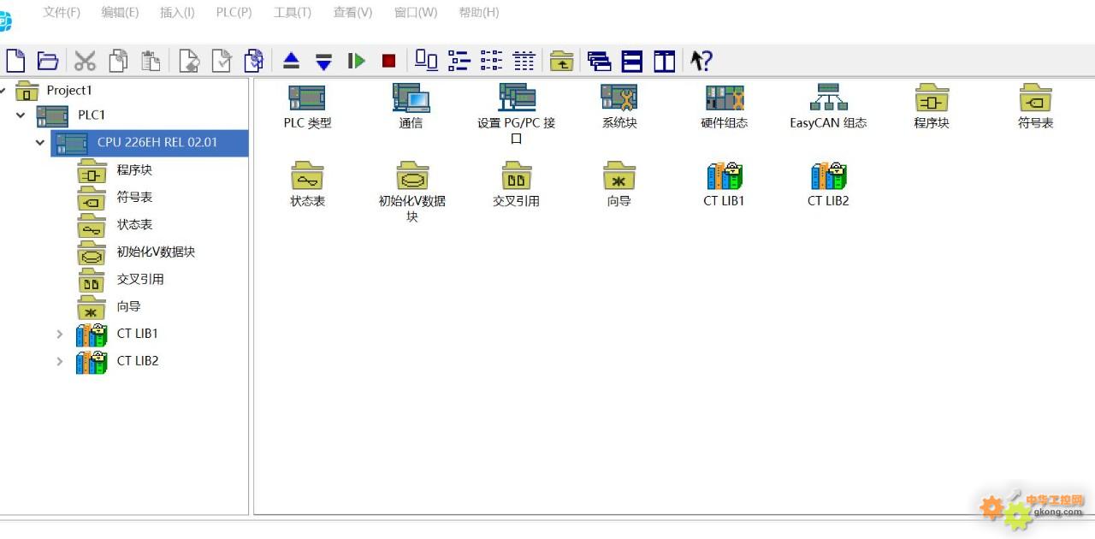Click the context help arrow-question icon
The height and width of the screenshot is (539, 1095).
pyautogui.click(x=701, y=61)
